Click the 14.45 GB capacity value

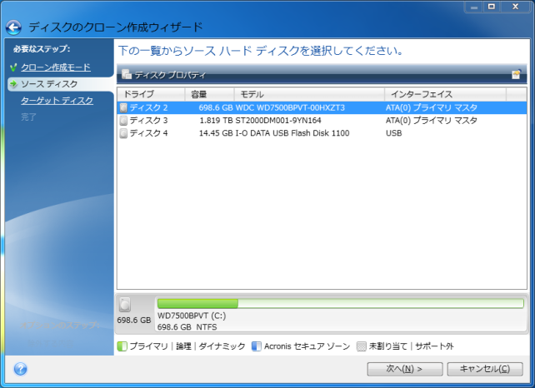pos(216,133)
